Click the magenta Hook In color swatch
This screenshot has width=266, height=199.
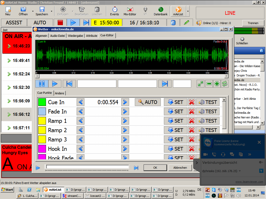[x=42, y=148]
